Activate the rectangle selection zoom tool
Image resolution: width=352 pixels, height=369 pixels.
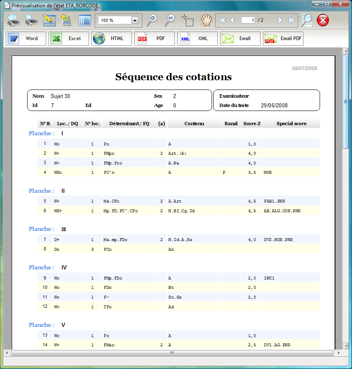(187, 20)
